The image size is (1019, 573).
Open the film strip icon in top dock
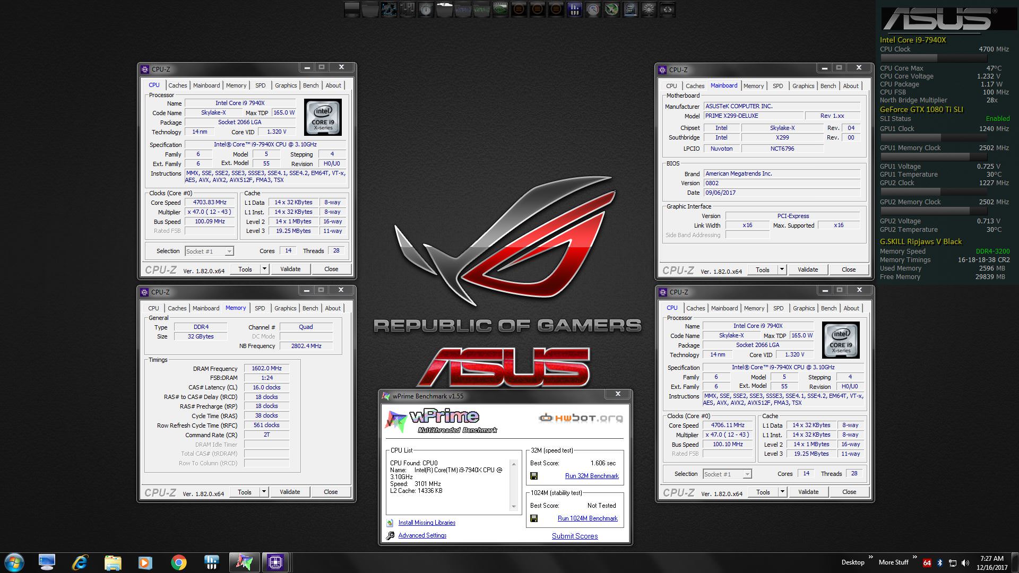(x=500, y=9)
